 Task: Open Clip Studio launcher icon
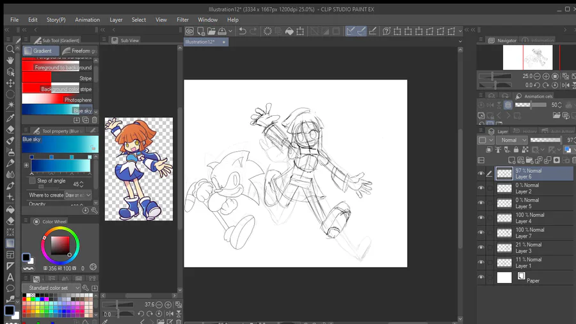pyautogui.click(x=189, y=31)
